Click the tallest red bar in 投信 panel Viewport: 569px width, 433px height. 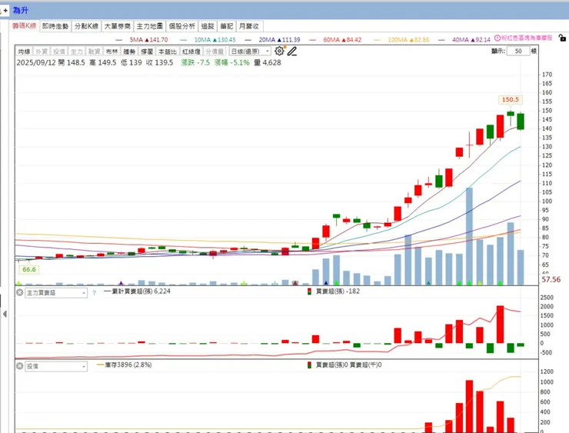tap(469, 406)
